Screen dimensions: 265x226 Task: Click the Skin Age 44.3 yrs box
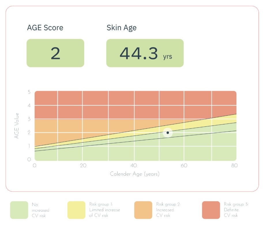pos(145,53)
